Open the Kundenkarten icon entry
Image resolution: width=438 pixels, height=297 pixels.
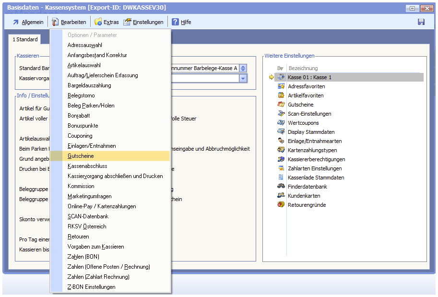281,196
